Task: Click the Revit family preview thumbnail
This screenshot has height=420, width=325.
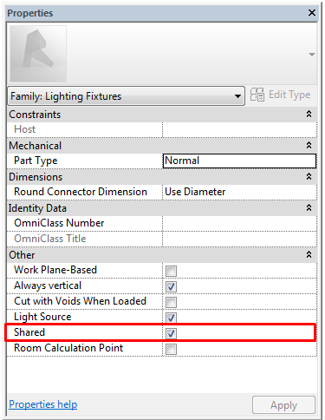Action: point(38,54)
